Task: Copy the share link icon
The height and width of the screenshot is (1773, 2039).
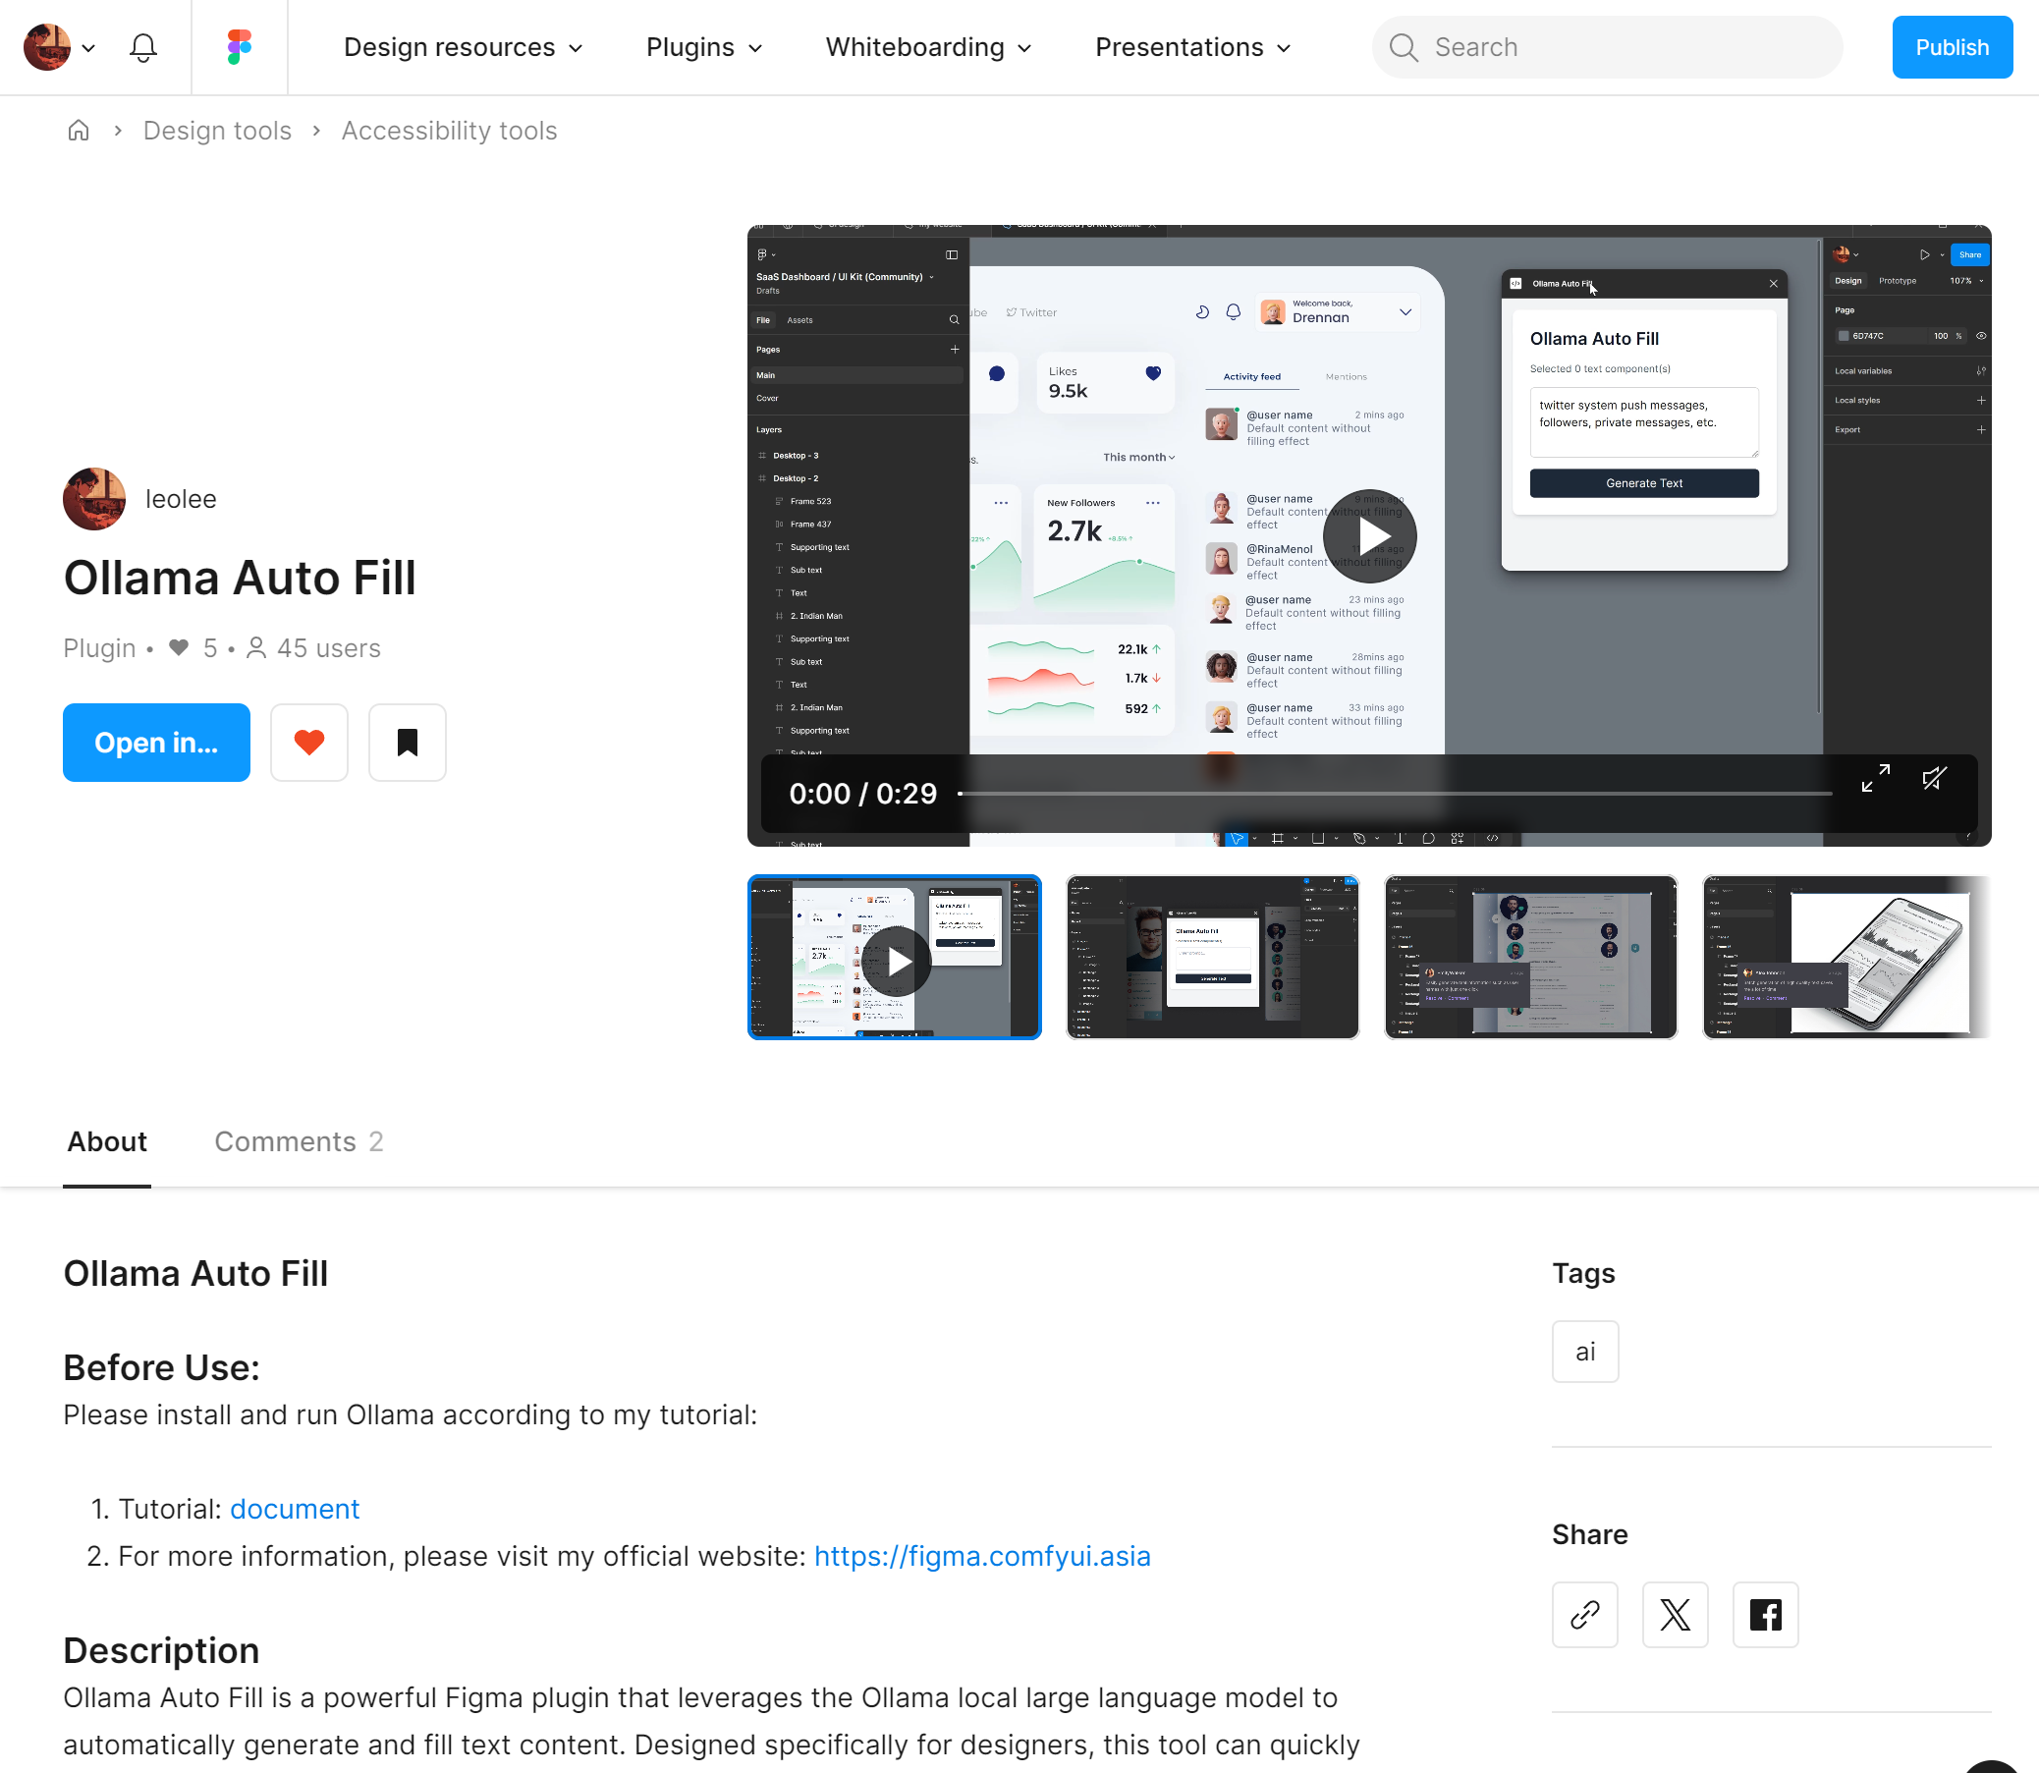Action: point(1585,1615)
